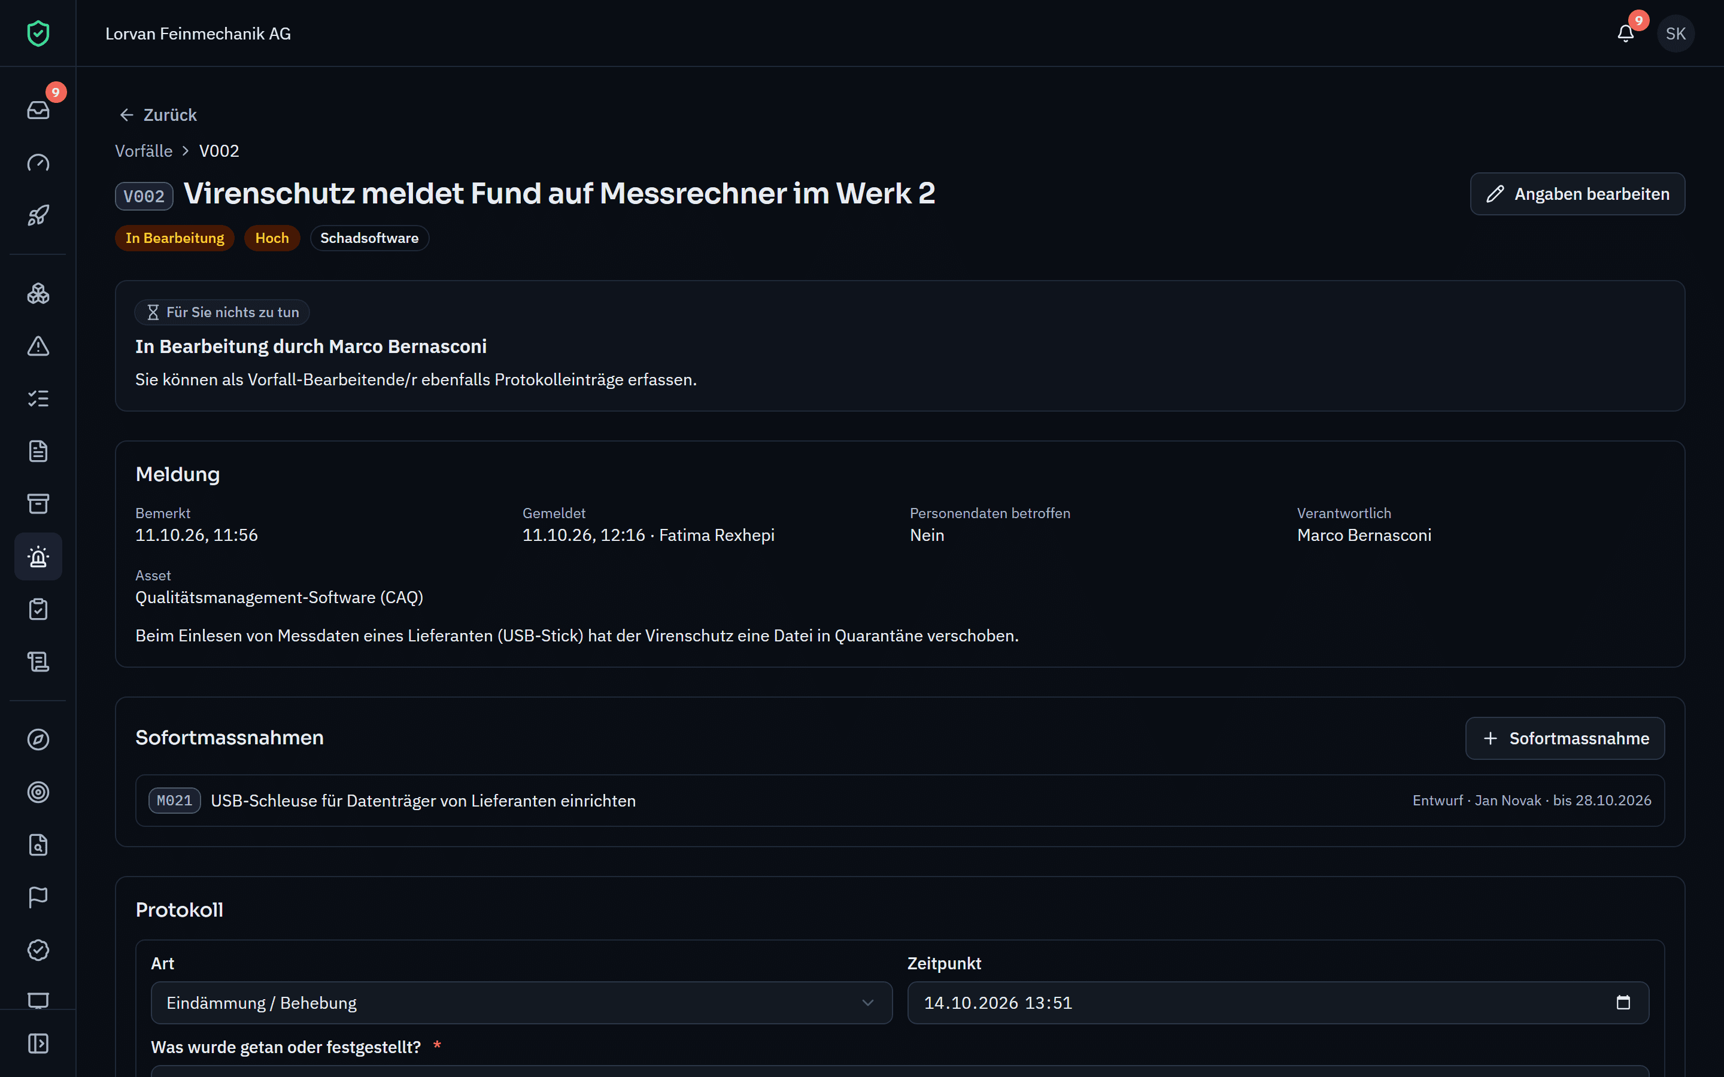Click Lorvan Feinmechanik AG organization name
Screen dimensions: 1724x1077
198,34
